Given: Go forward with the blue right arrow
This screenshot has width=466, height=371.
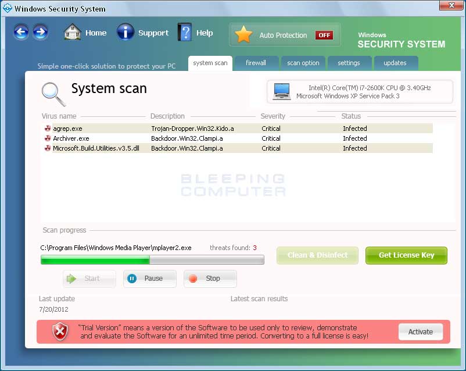Looking at the screenshot, I should pyautogui.click(x=41, y=32).
